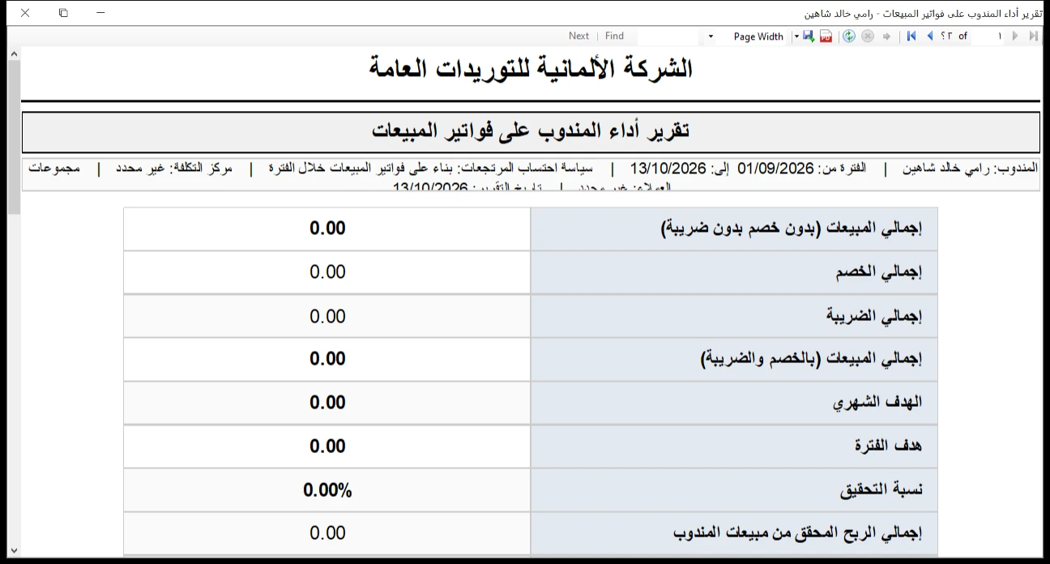1050x564 pixels.
Task: Click 'إجمالي المبيعات (بالخصم والضريبة)' label
Action: click(x=812, y=359)
